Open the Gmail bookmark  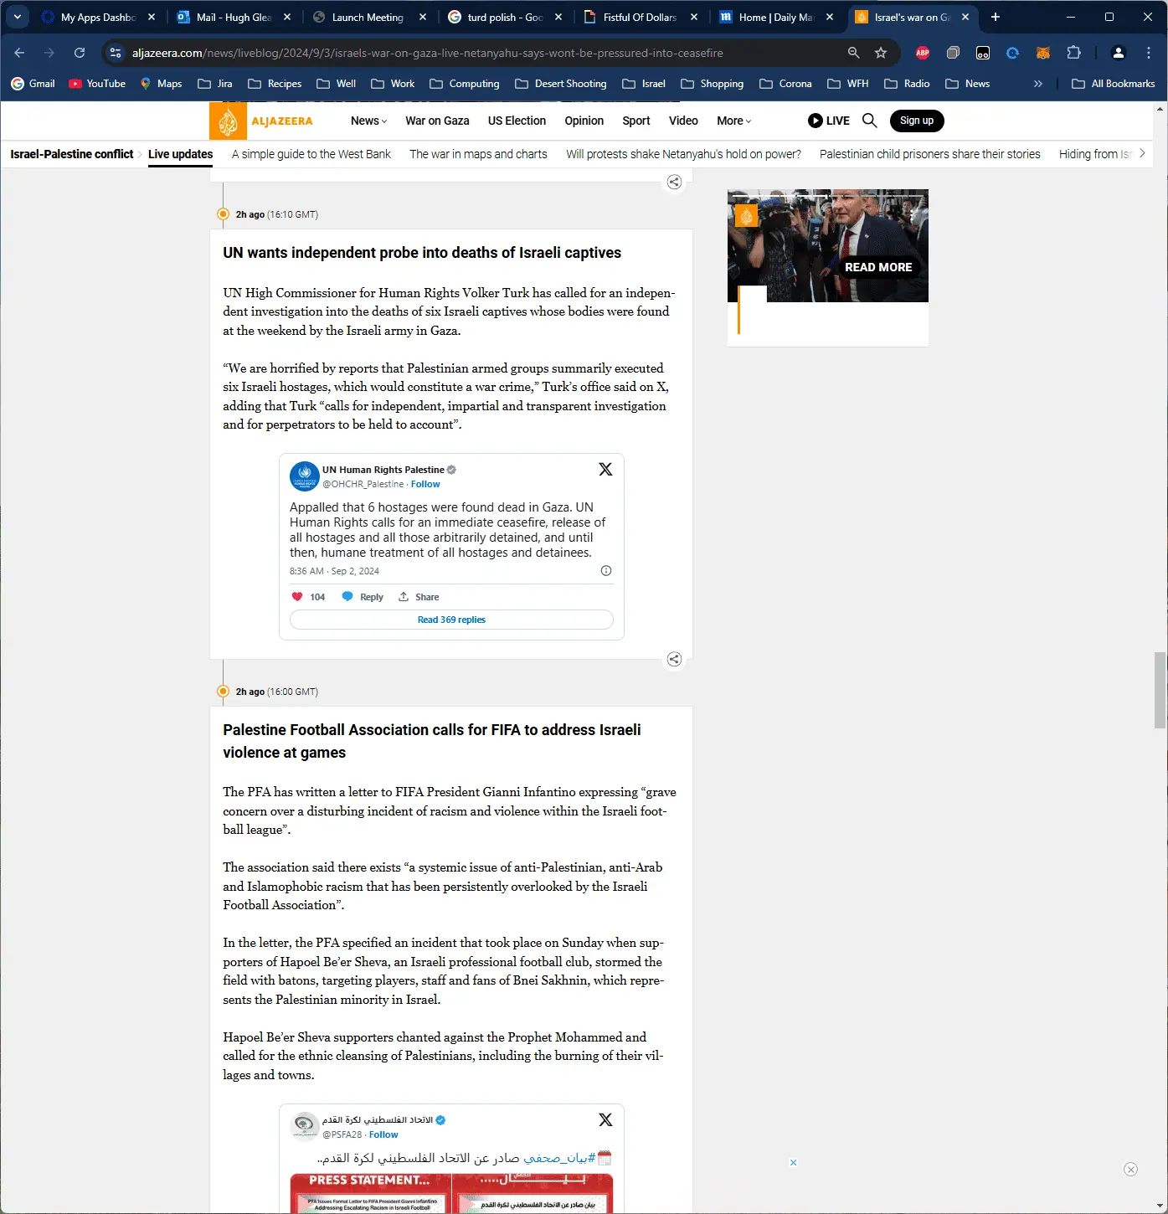[33, 84]
